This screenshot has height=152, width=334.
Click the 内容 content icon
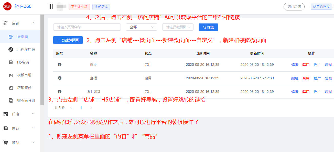click(5, 128)
